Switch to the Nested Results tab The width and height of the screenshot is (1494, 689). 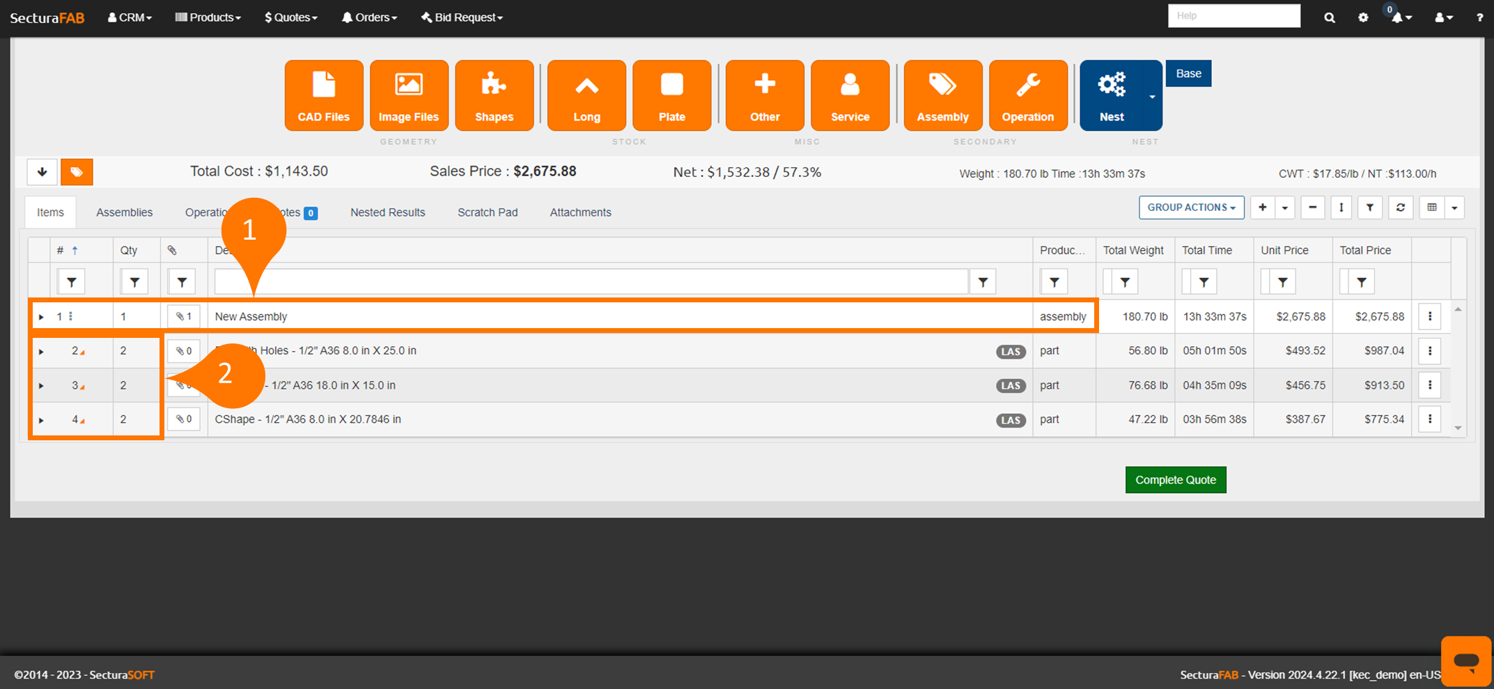(x=387, y=212)
